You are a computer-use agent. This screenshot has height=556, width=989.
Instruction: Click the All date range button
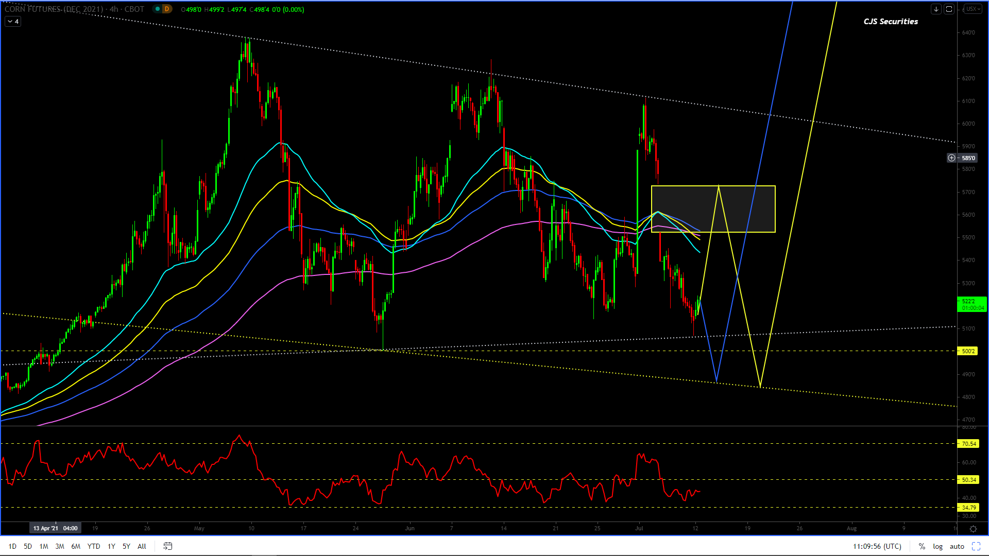(142, 546)
